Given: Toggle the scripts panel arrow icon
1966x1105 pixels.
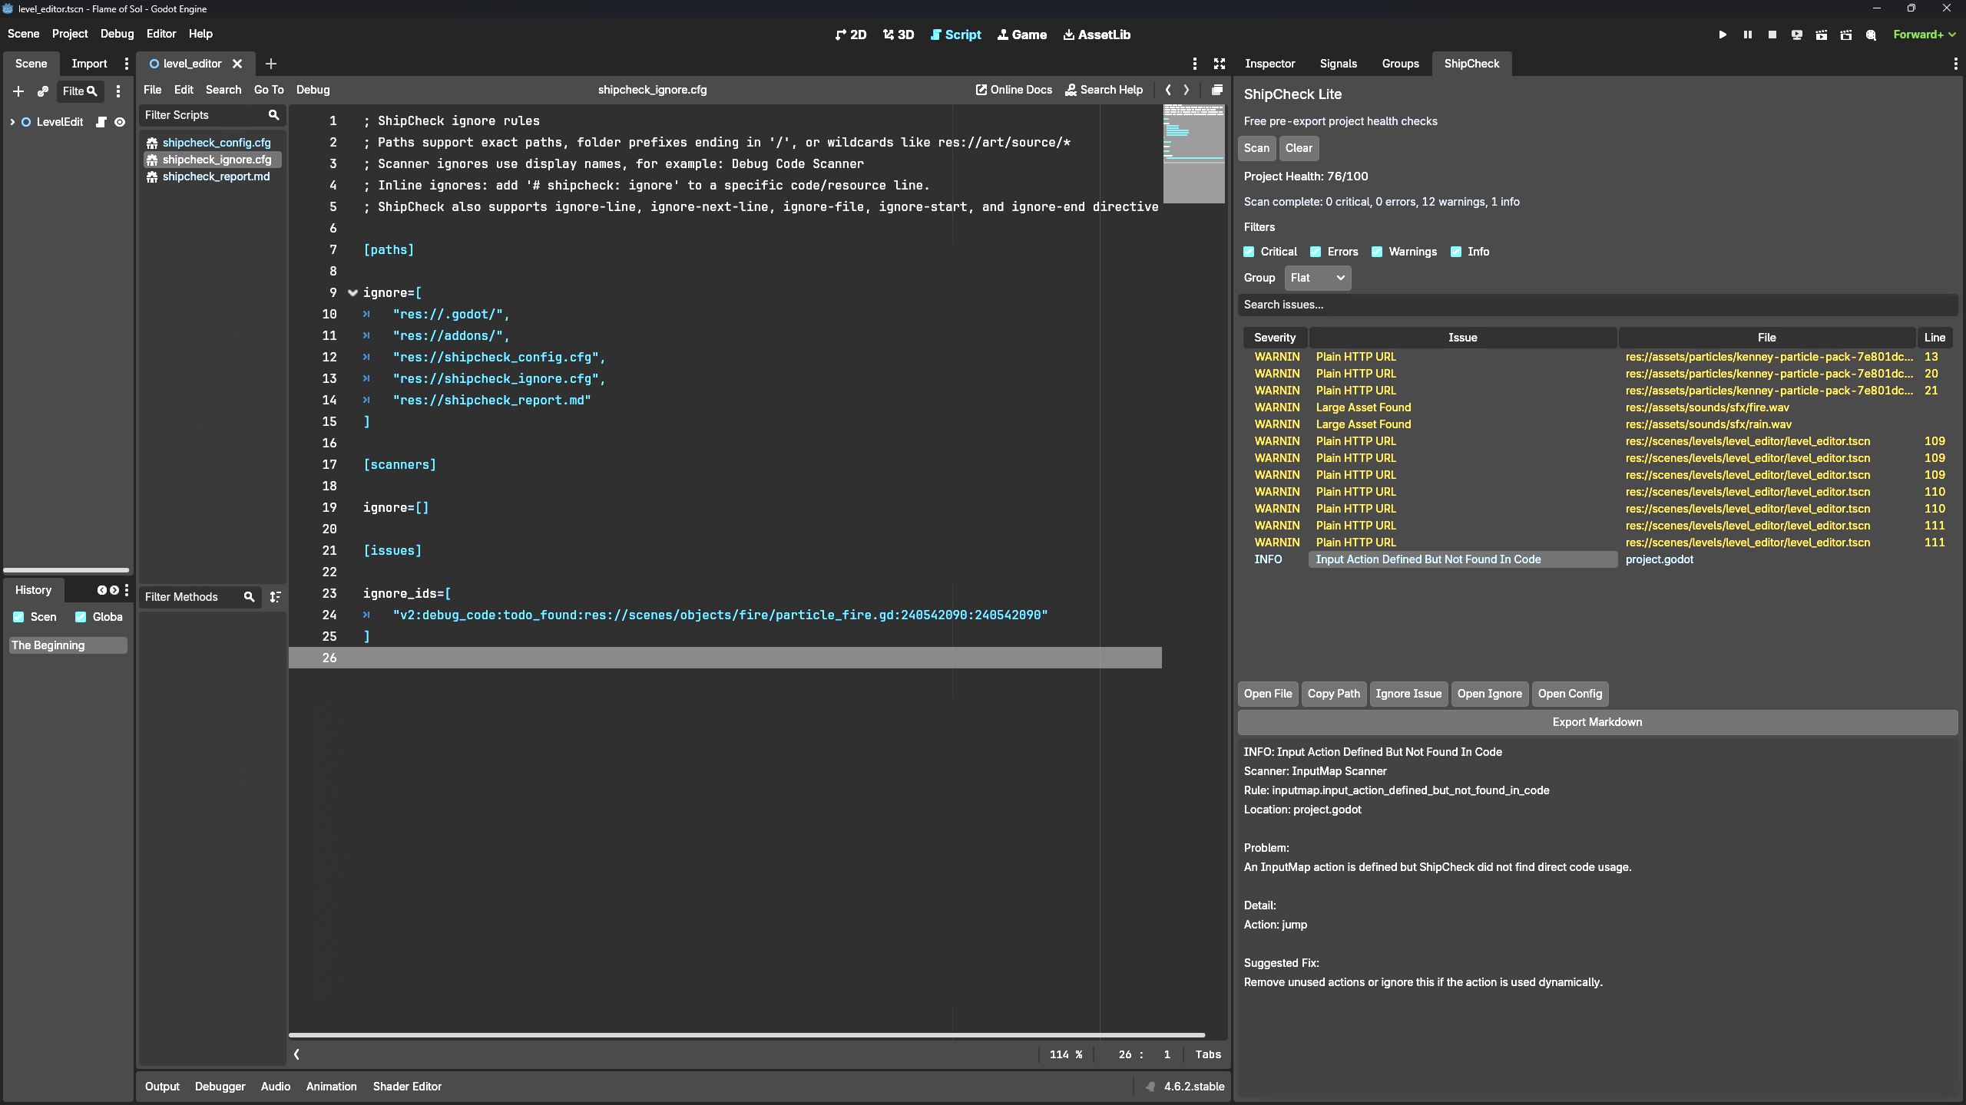Looking at the screenshot, I should coord(296,1054).
